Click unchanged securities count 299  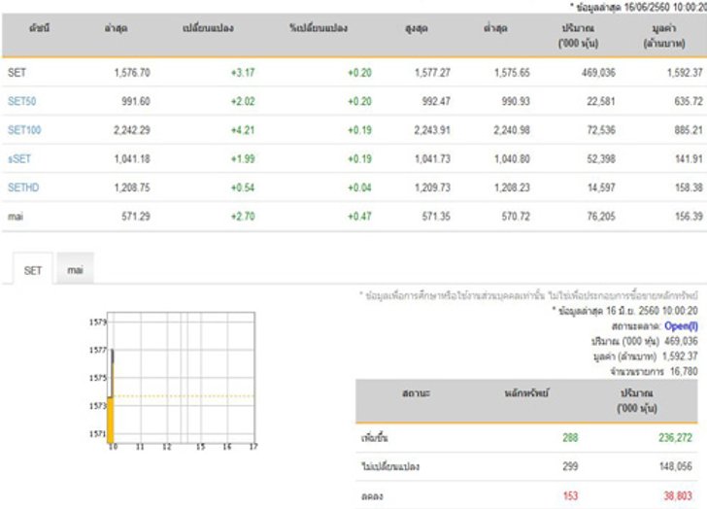[x=570, y=466]
